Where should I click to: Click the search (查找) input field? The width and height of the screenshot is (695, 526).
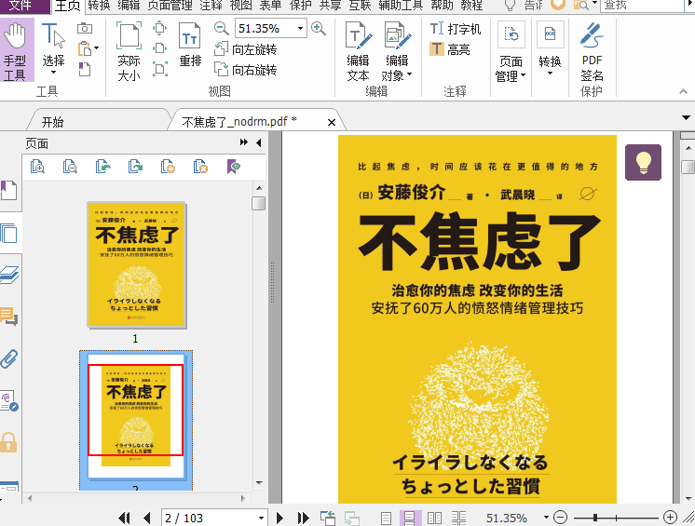click(x=642, y=6)
